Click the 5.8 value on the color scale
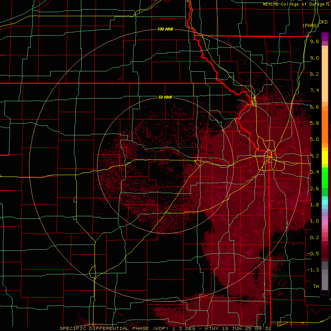Viewport: 331px width, 331px height. click(x=314, y=123)
